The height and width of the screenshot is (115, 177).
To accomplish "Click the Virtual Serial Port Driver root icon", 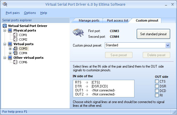I will click(x=5, y=26).
